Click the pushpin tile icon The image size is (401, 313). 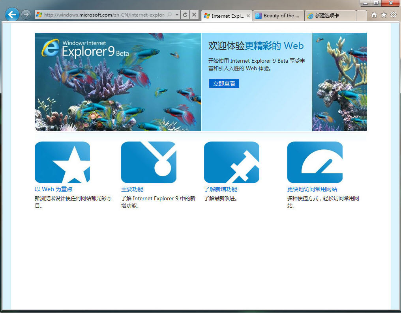point(232,162)
